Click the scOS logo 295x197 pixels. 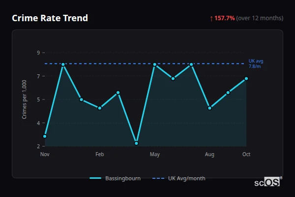coord(268,182)
